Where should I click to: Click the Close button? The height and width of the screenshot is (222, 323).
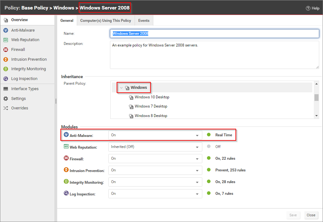tap(311, 215)
